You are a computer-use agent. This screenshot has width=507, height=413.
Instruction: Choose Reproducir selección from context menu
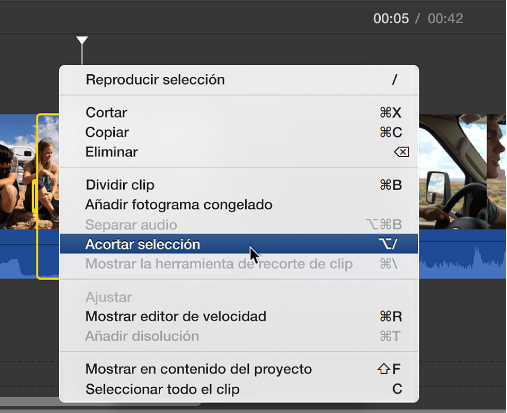click(239, 80)
